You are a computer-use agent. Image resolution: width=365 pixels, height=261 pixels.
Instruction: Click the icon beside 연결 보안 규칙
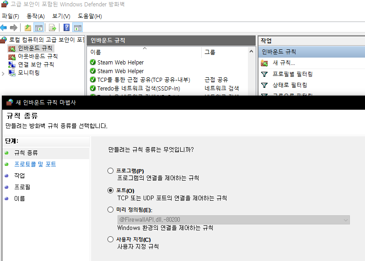pos(12,64)
